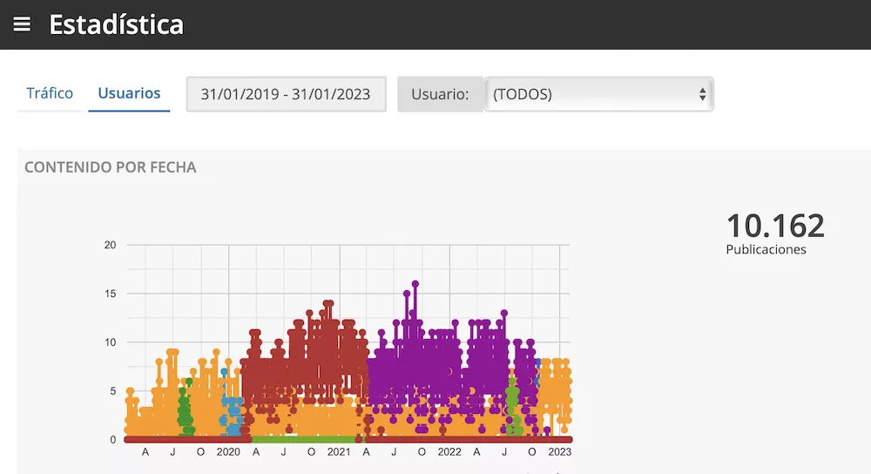Image resolution: width=871 pixels, height=474 pixels.
Task: Click the Estadística page title
Action: (x=116, y=24)
